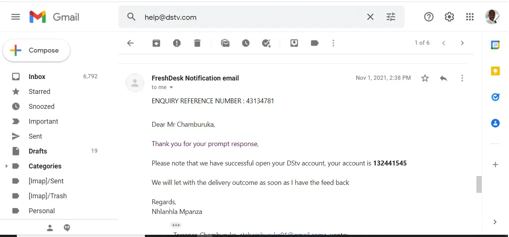The width and height of the screenshot is (509, 237).
Task: Click the Compose button
Action: (37, 51)
